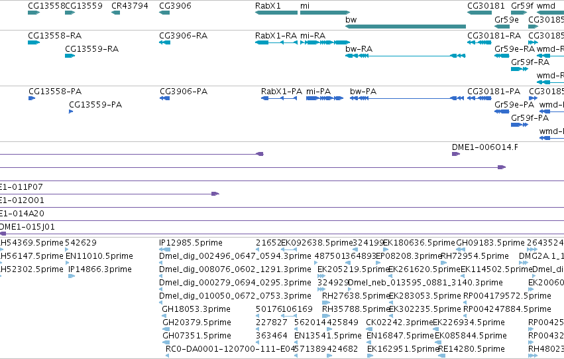Open the Gr59f gene label
This screenshot has height=359, width=564.
pyautogui.click(x=522, y=6)
